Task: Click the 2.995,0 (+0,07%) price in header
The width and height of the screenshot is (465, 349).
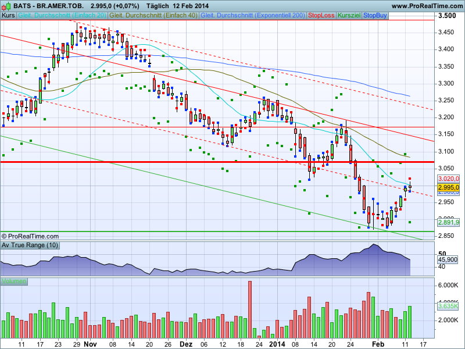Action: (x=115, y=6)
